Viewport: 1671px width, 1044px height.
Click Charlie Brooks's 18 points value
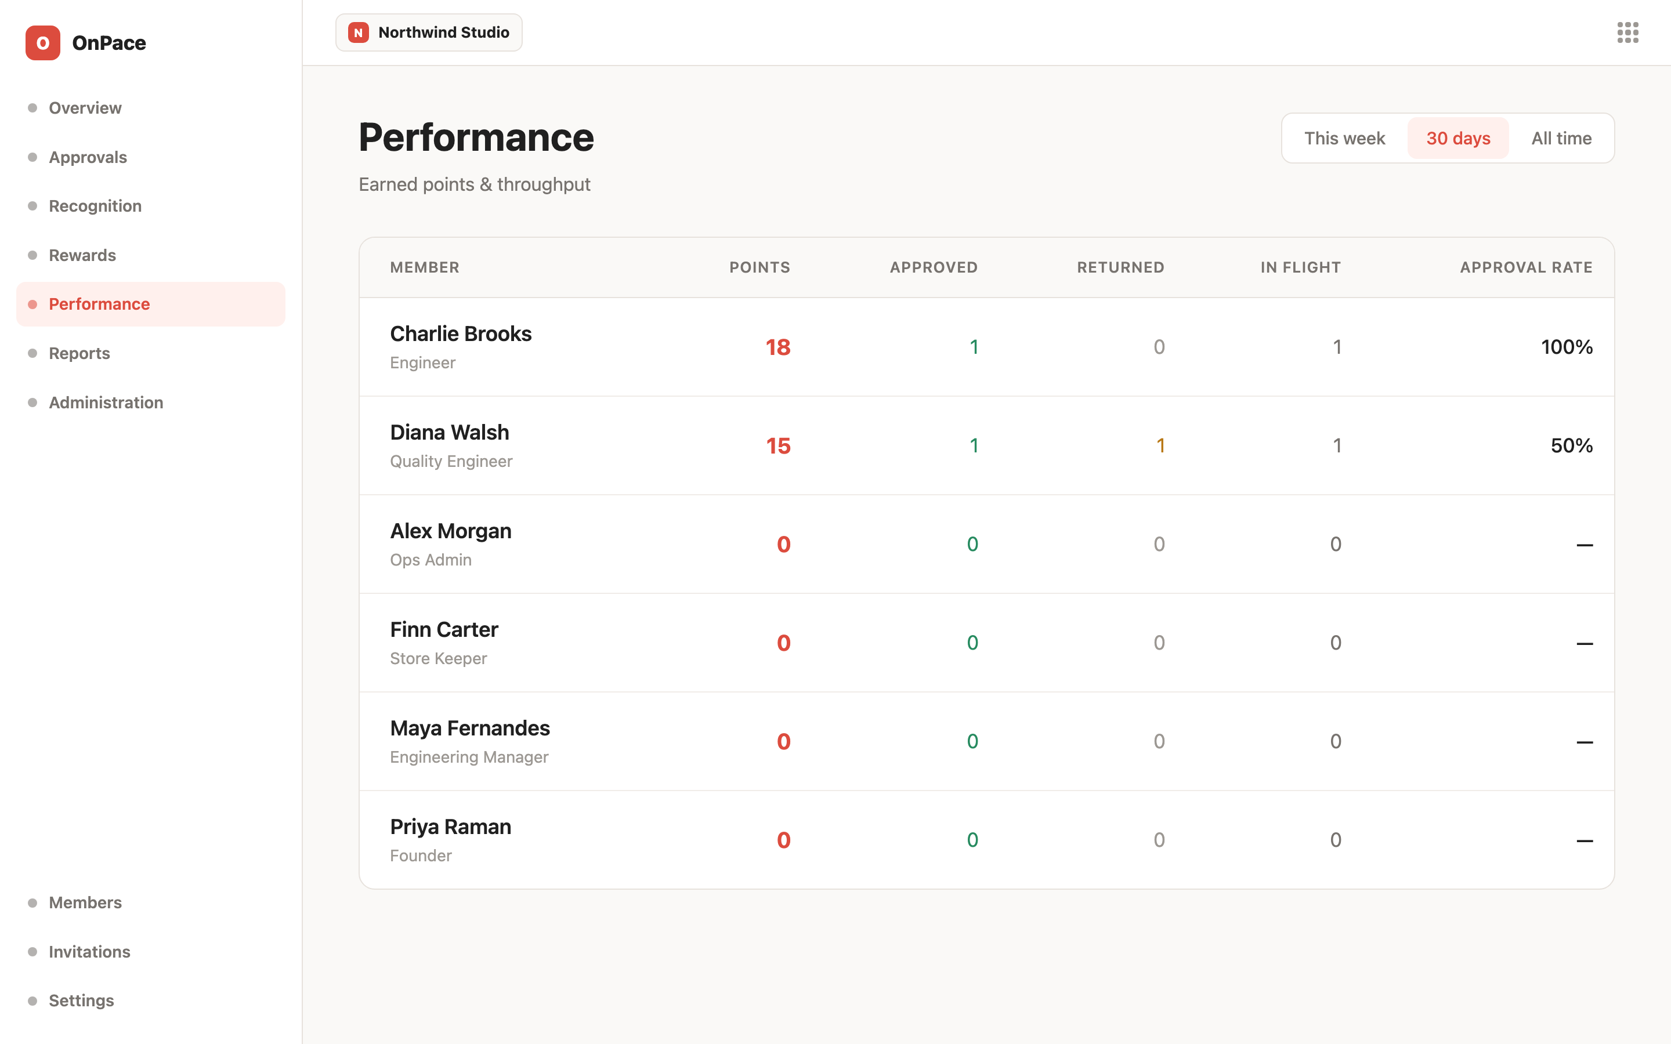click(777, 347)
